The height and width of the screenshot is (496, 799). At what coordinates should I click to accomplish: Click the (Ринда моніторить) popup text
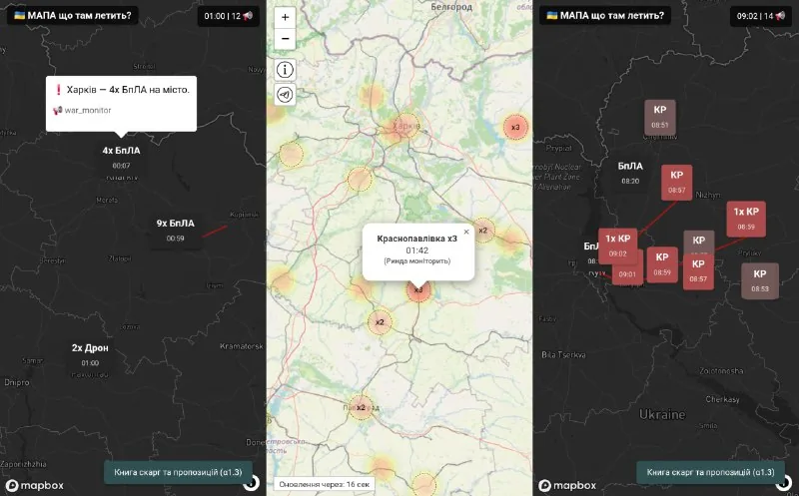[417, 261]
